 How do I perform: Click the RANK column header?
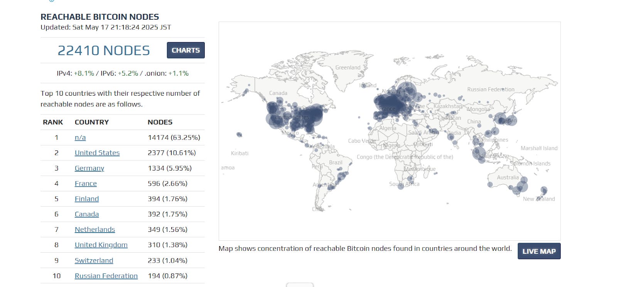click(x=53, y=122)
